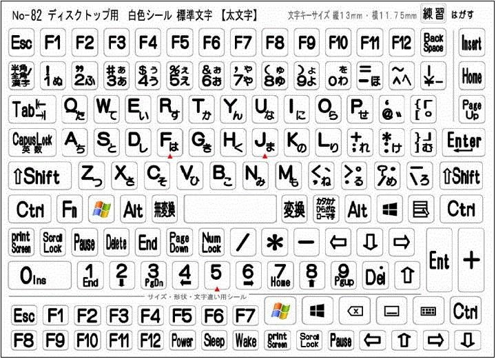Viewport: 496px width, 359px height.
Task: Click the Page Down key
Action: (x=179, y=243)
